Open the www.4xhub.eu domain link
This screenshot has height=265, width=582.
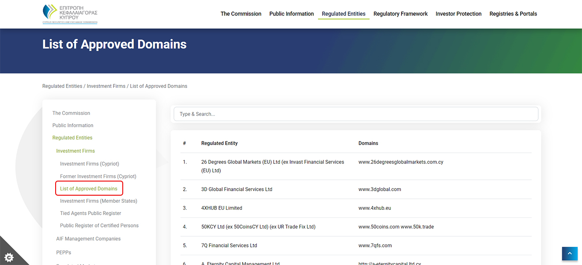(x=374, y=208)
